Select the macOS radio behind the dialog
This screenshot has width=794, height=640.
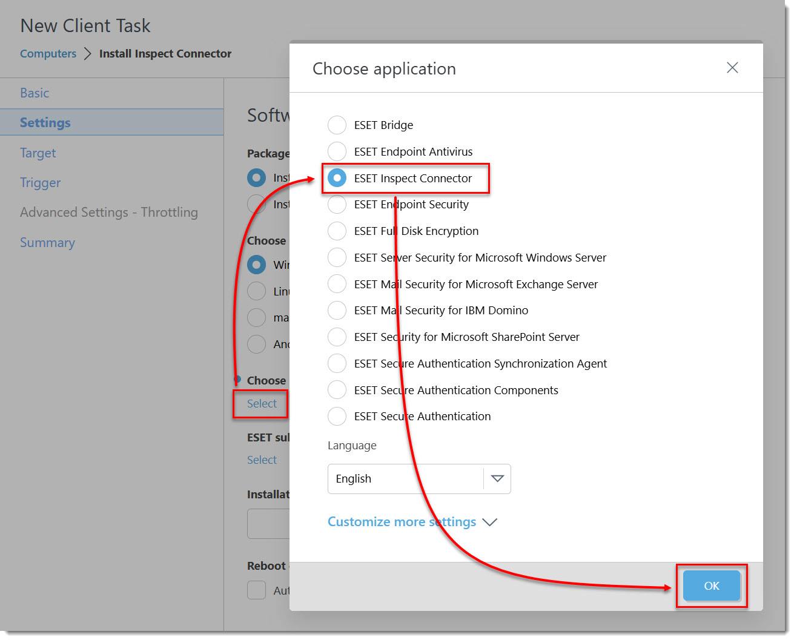(257, 317)
